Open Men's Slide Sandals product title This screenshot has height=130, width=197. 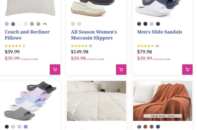point(159,32)
